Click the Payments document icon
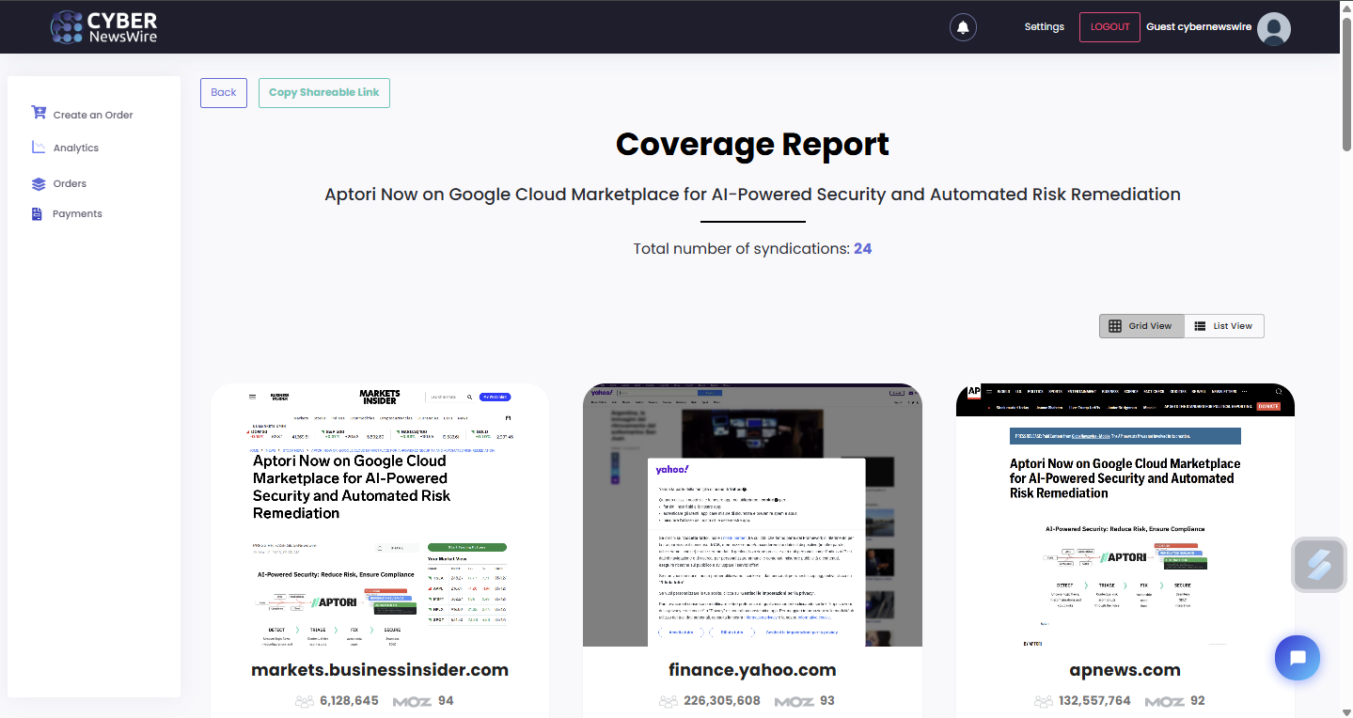1353x718 pixels. [38, 214]
